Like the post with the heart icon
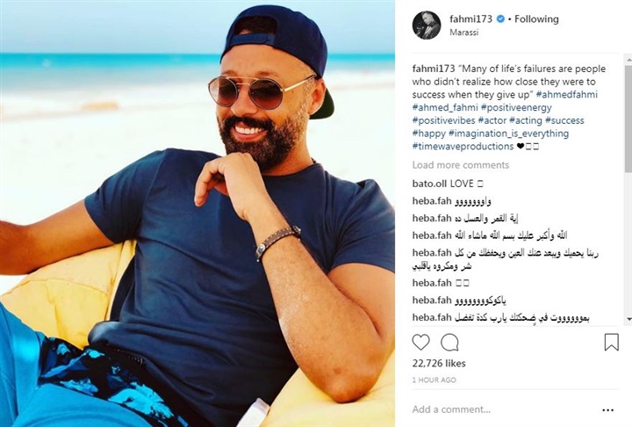This screenshot has height=427, width=632. click(x=420, y=343)
